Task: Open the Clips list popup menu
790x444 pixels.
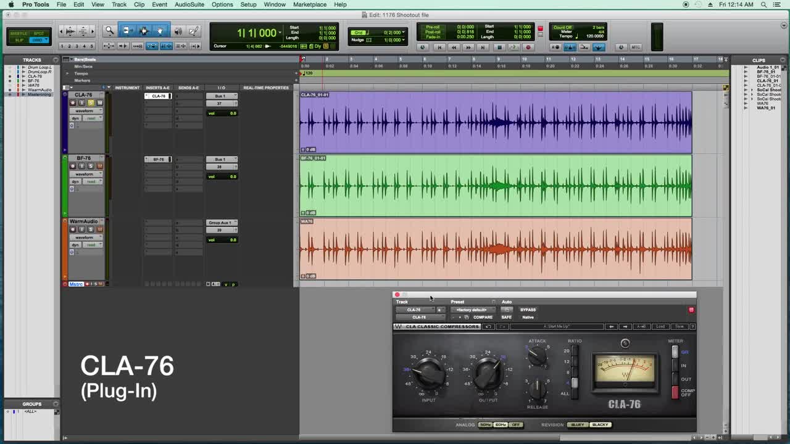Action: 783,60
